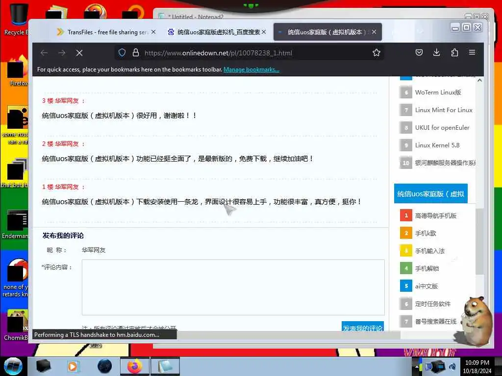Click the browser Forward arrow

tap(62, 53)
